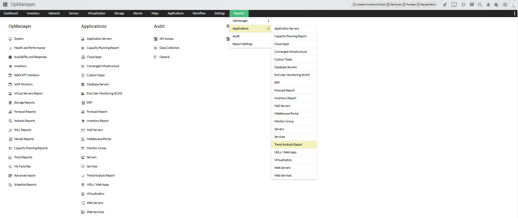Switch to the Storage tab

pyautogui.click(x=119, y=13)
